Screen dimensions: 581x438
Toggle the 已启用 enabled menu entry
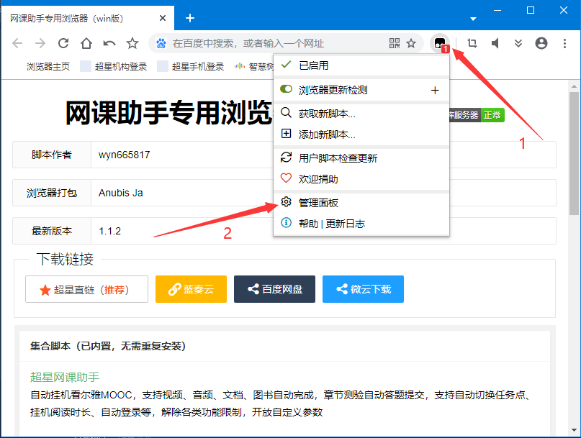point(361,65)
